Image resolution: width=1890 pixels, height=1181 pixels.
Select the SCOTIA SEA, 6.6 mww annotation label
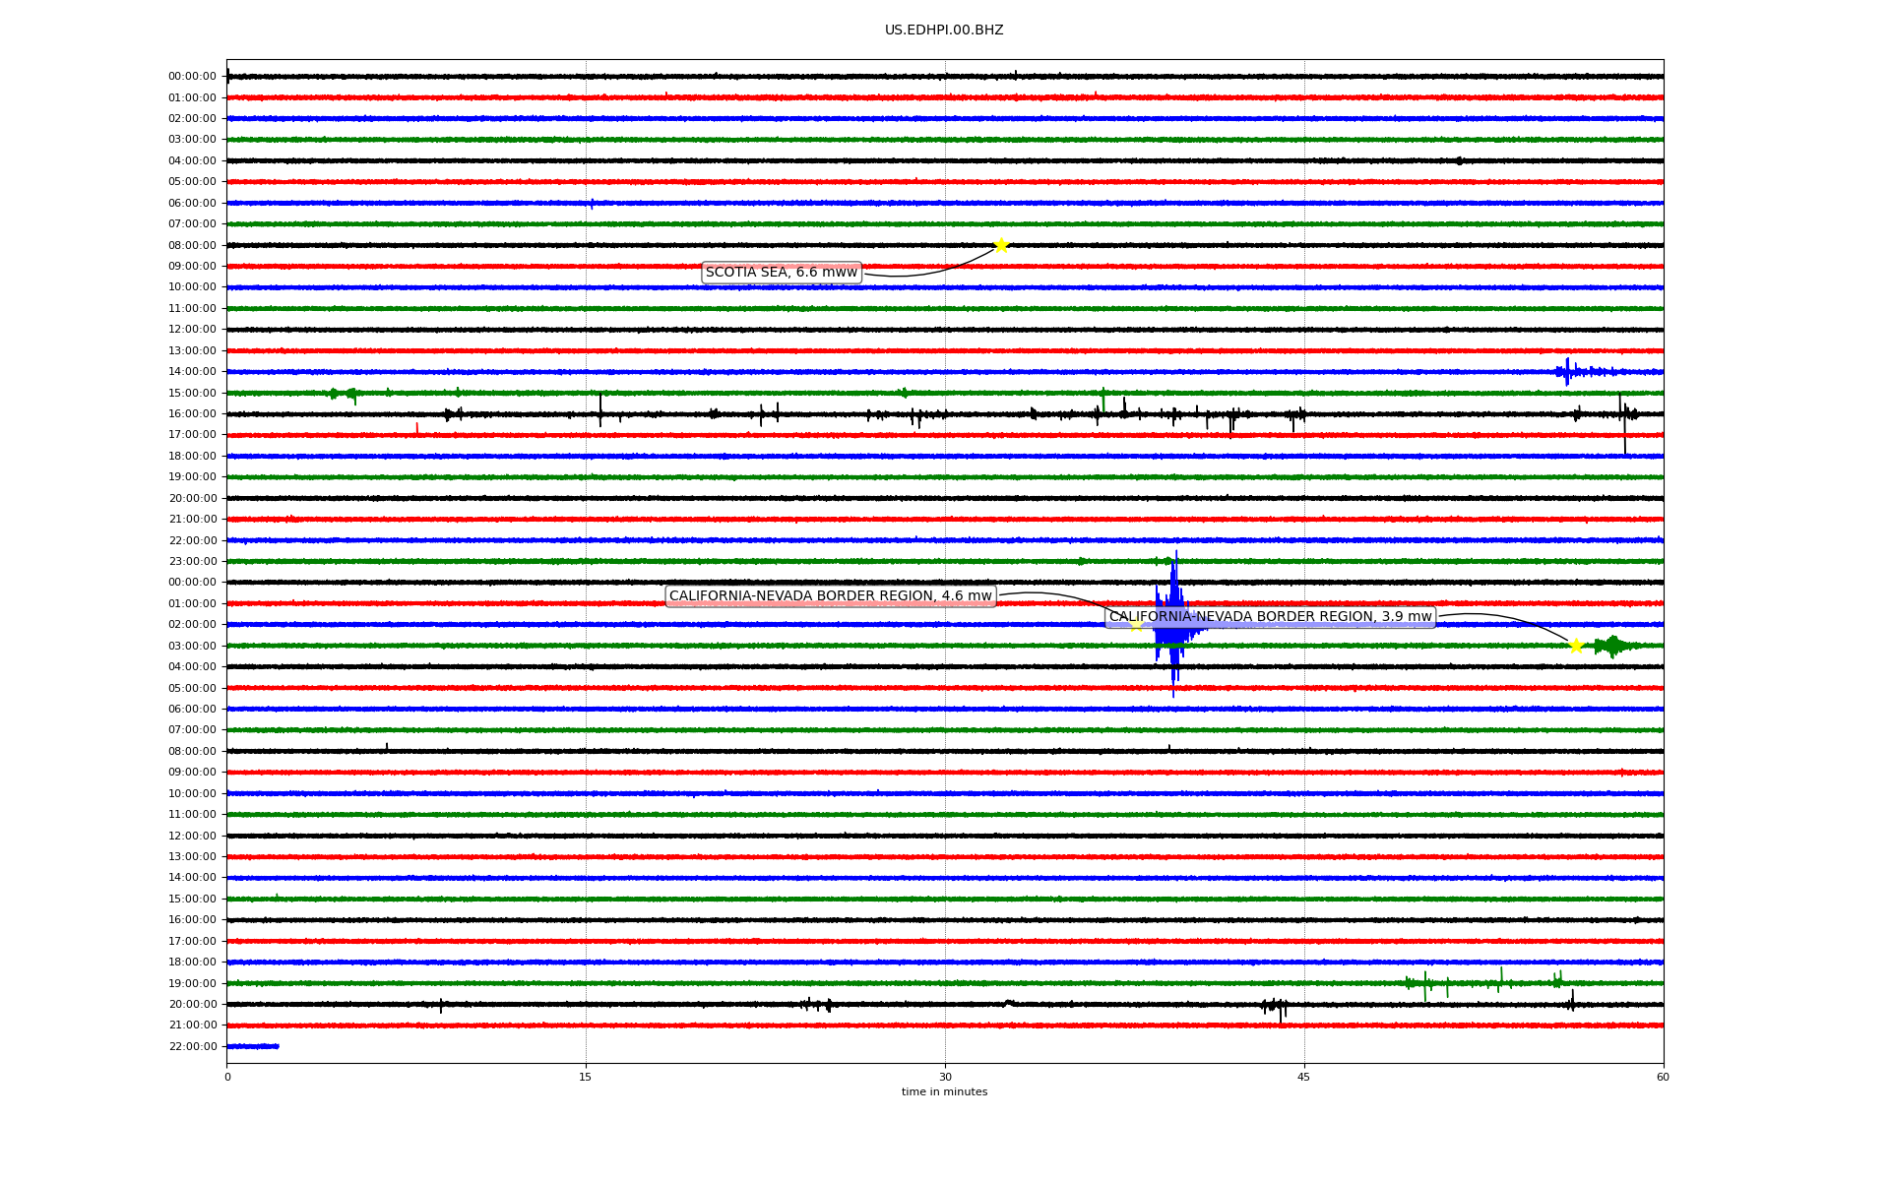782,273
